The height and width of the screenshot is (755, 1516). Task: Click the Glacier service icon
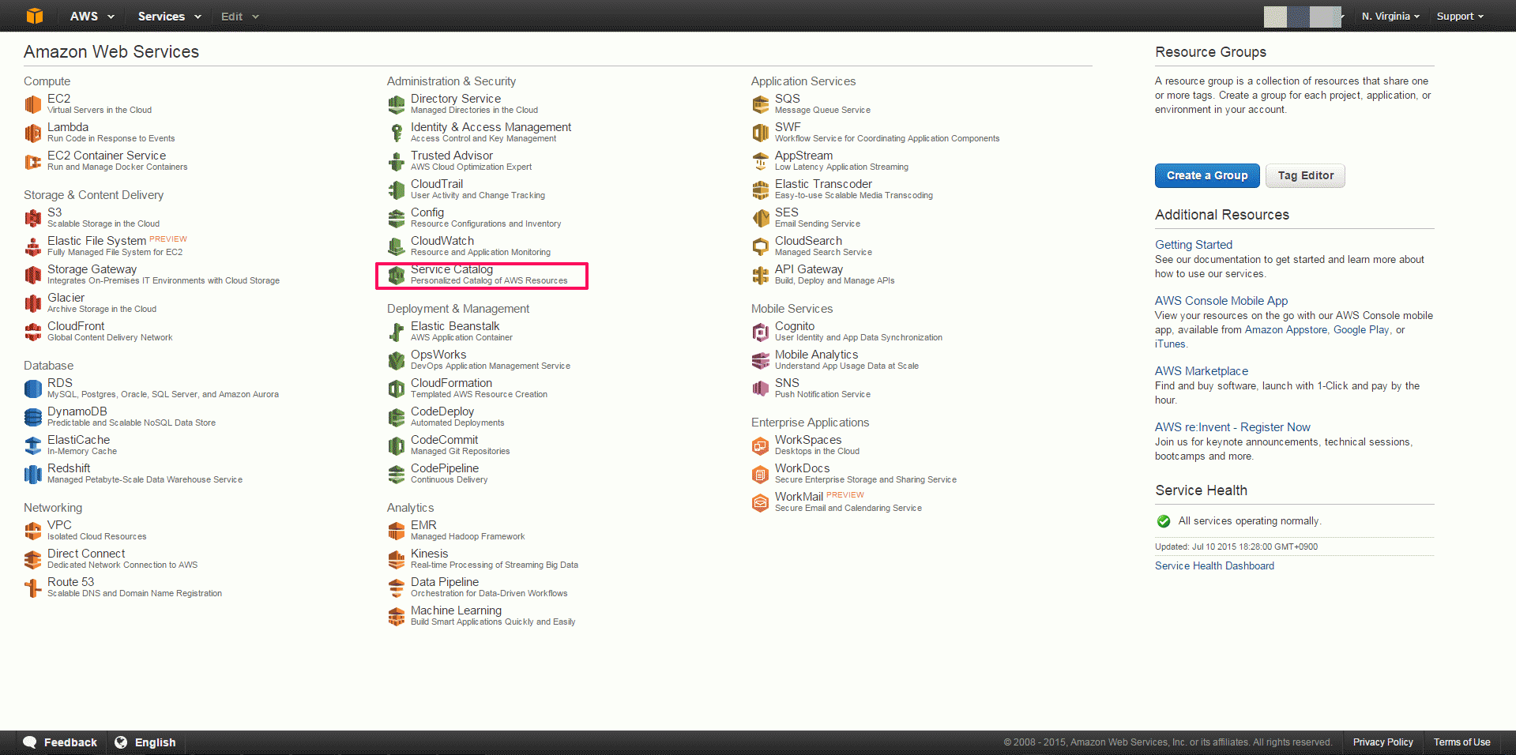click(x=33, y=303)
